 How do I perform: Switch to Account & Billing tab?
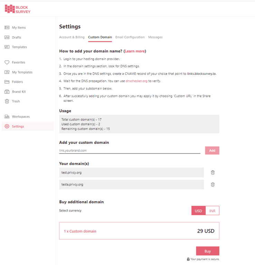[72, 37]
